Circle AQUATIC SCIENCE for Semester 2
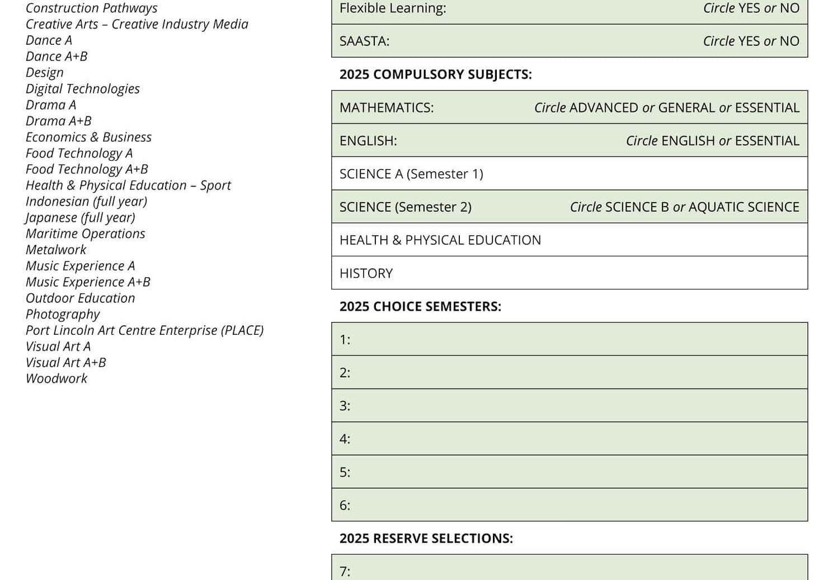 744,207
